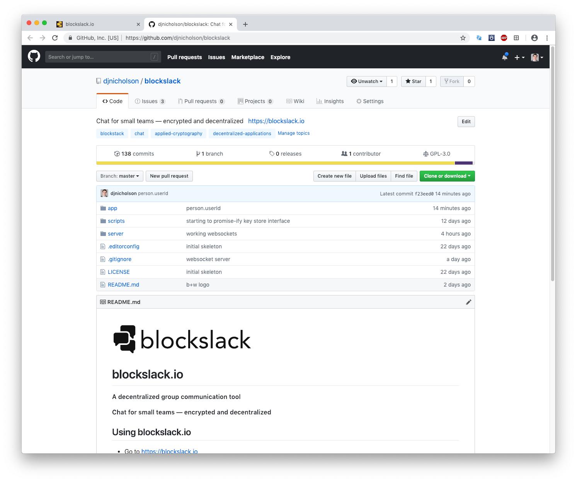Expand the Clone or download menu
The height and width of the screenshot is (482, 577).
[x=447, y=176]
